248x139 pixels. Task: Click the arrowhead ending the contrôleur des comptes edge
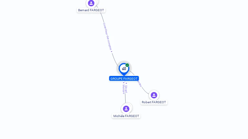tap(111, 51)
